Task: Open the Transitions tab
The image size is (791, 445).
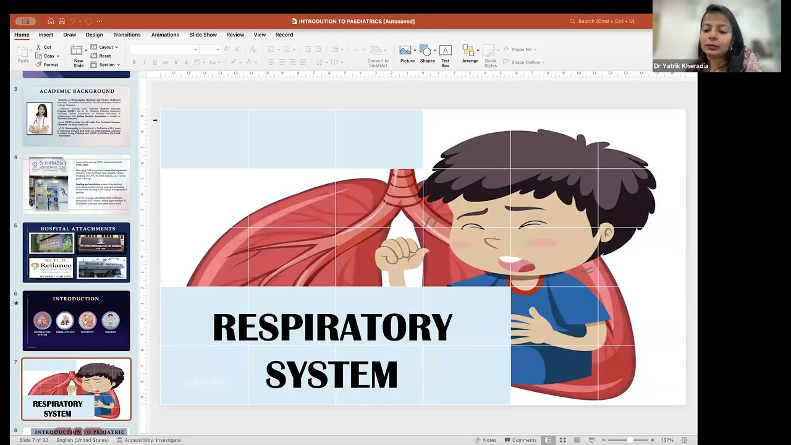Action: 127,35
